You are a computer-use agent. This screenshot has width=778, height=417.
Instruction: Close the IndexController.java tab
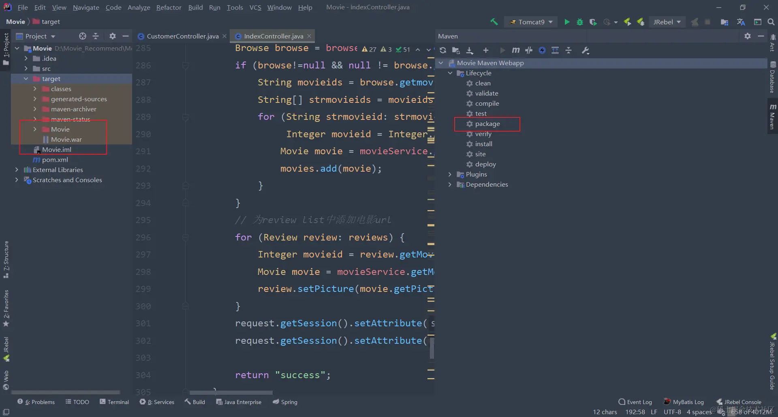309,36
